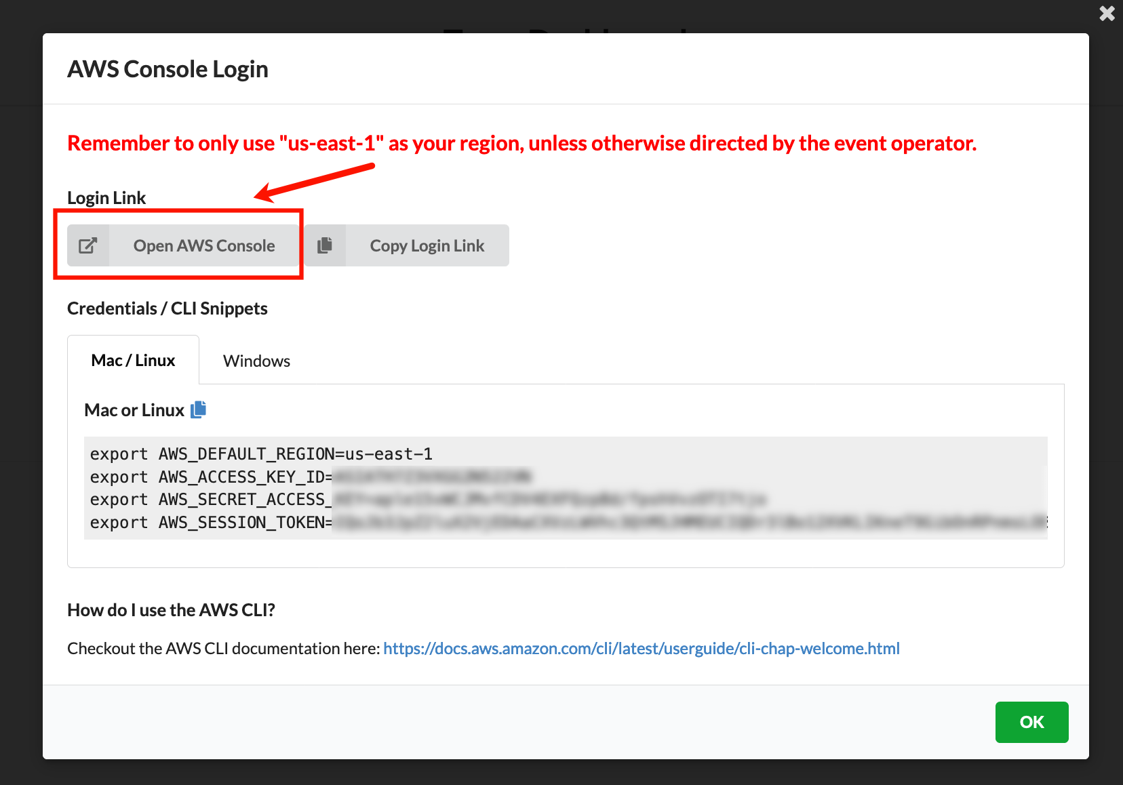Viewport: 1123px width, 785px height.
Task: Click the clipboard icon on Copy Login Link
Action: 325,245
